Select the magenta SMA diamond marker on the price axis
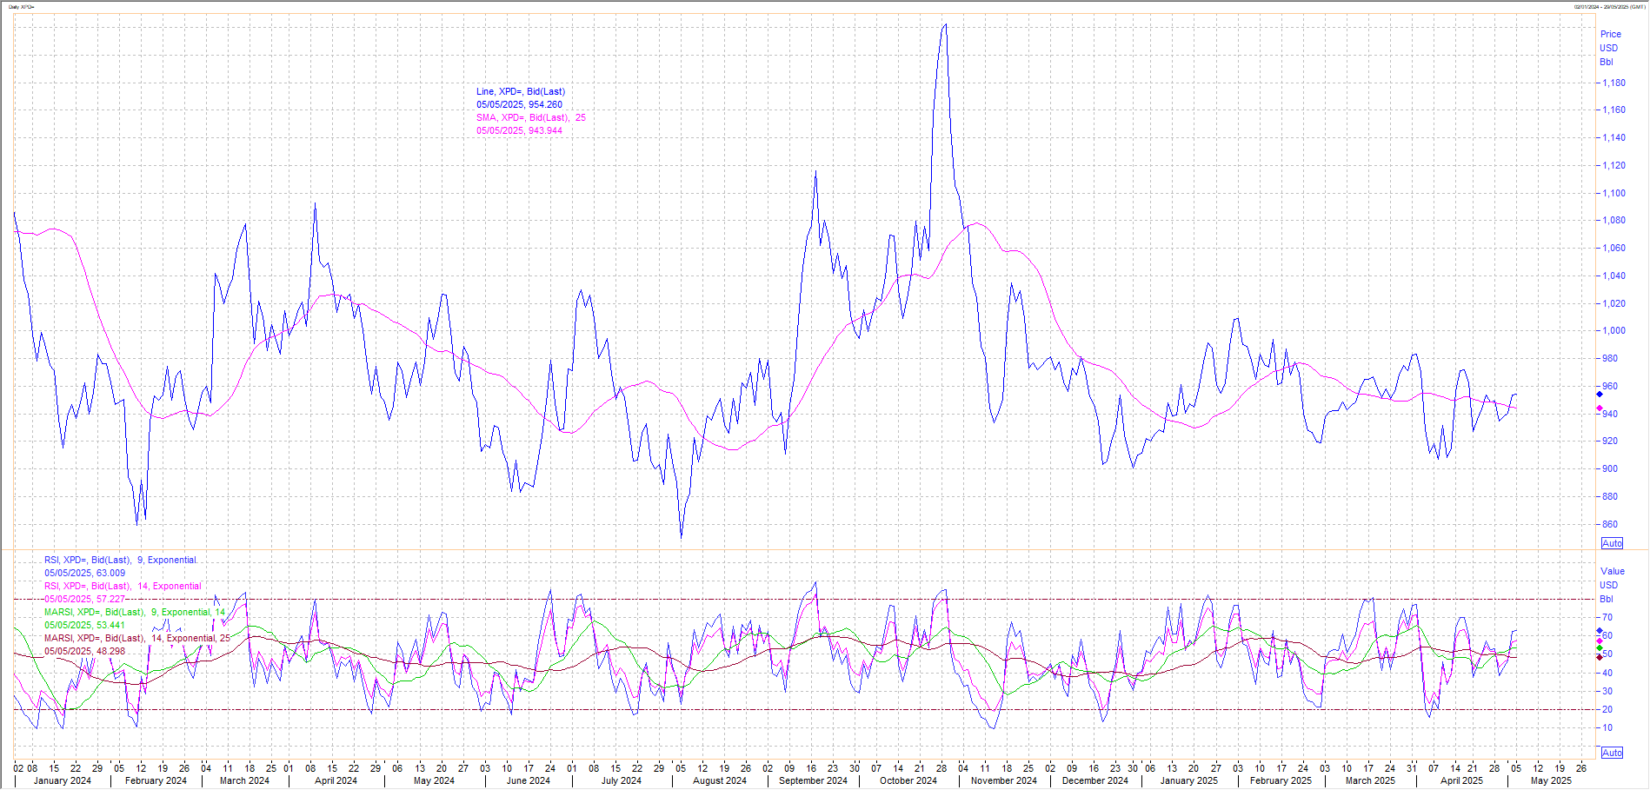 [1600, 408]
